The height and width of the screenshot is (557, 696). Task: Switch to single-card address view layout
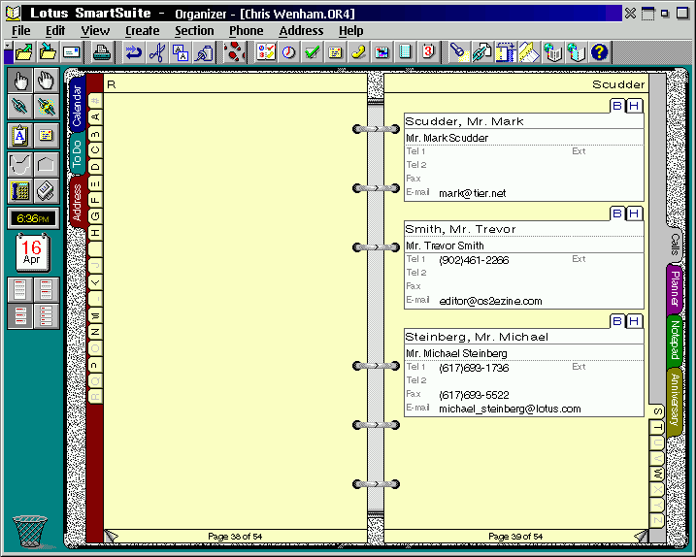click(x=20, y=290)
